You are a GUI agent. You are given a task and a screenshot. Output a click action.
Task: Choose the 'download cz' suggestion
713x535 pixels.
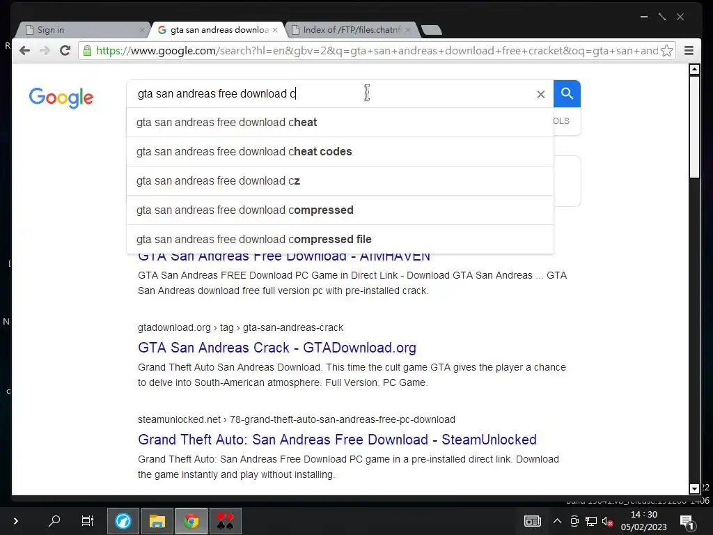click(x=340, y=180)
